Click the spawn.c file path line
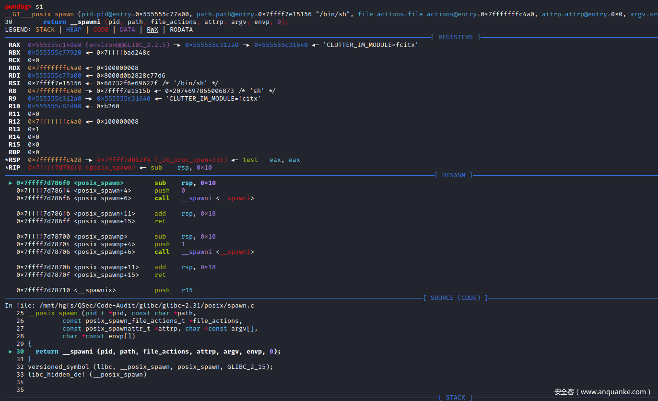 coord(129,306)
